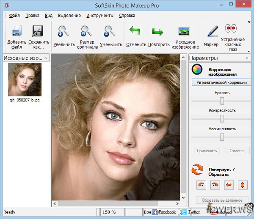This screenshot has height=219, width=254.
Task: Click the Facebook icon in status bar
Action: 155,212
